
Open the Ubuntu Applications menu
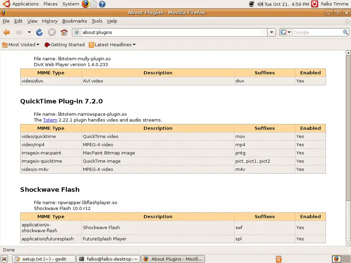(21, 4)
